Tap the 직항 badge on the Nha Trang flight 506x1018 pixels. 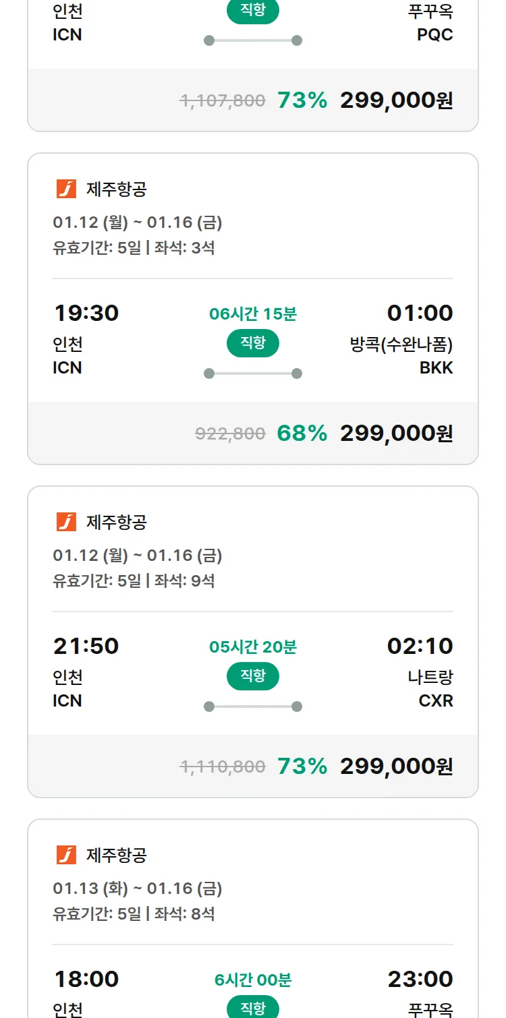tap(253, 676)
